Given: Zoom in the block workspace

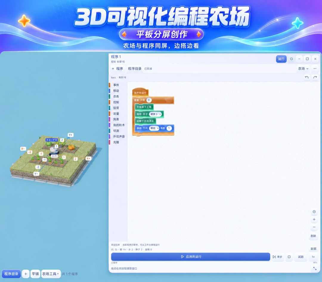Looking at the screenshot, I should coord(314,220).
